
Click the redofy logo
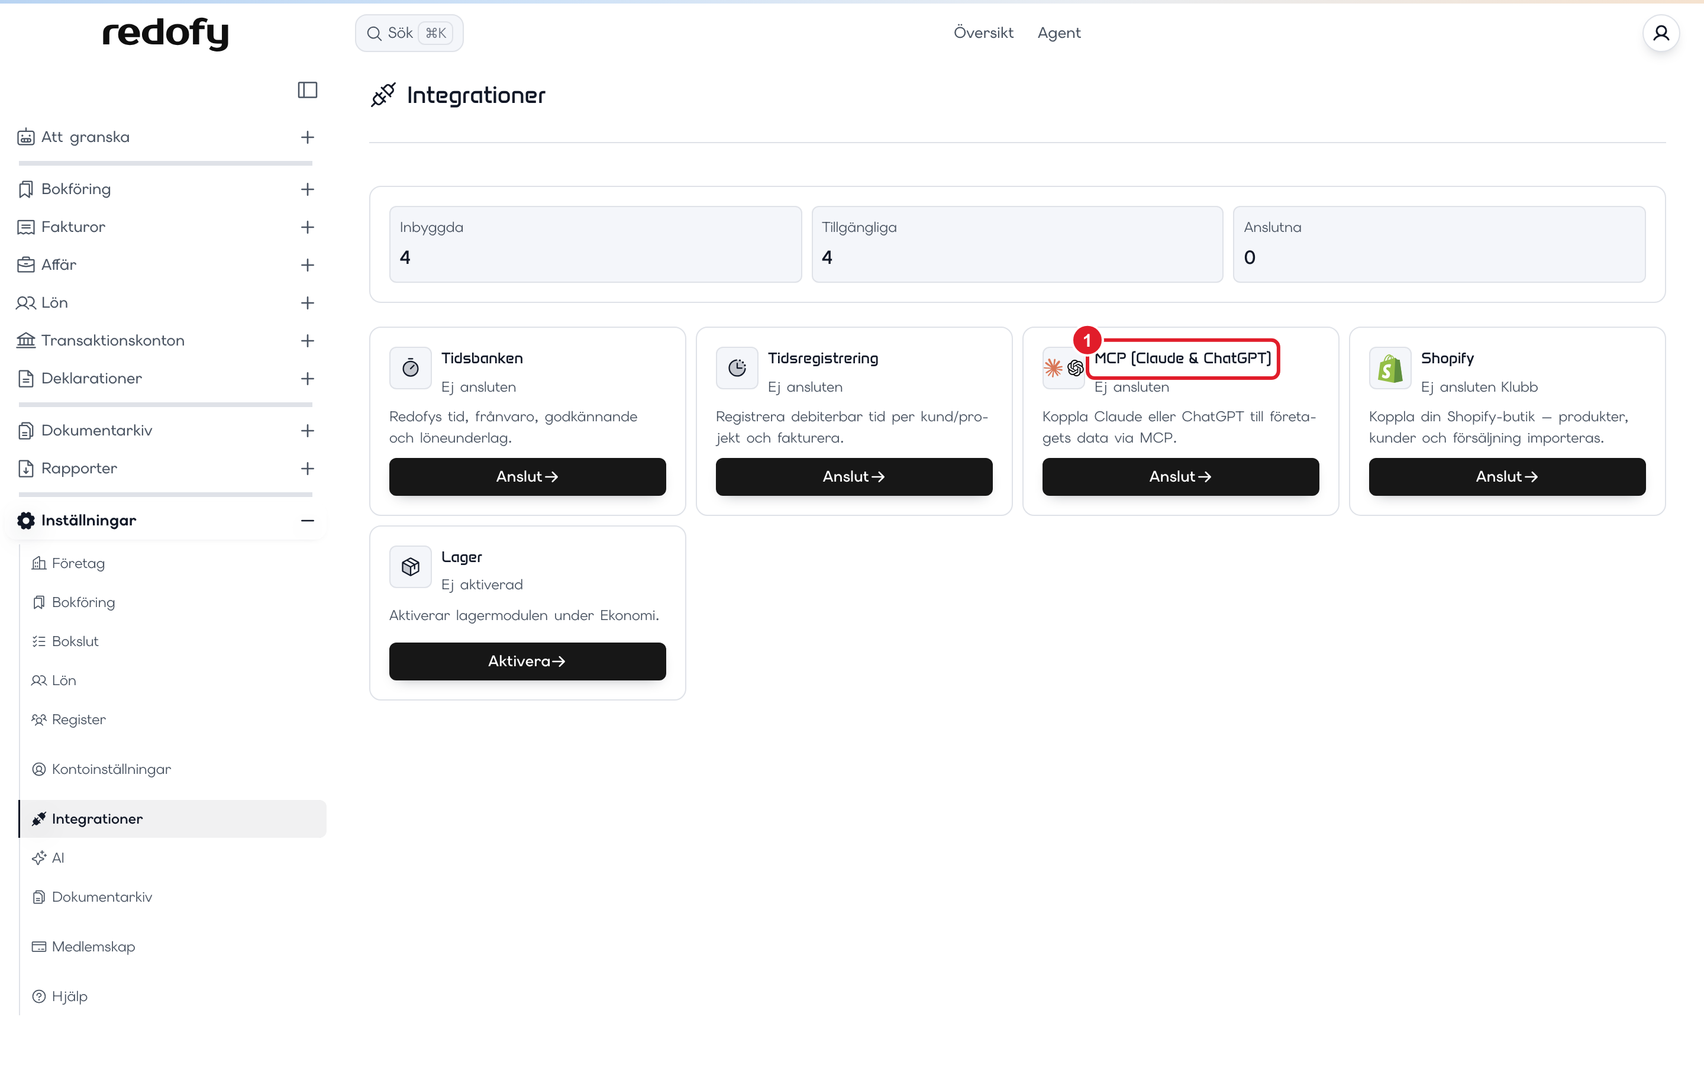(166, 33)
